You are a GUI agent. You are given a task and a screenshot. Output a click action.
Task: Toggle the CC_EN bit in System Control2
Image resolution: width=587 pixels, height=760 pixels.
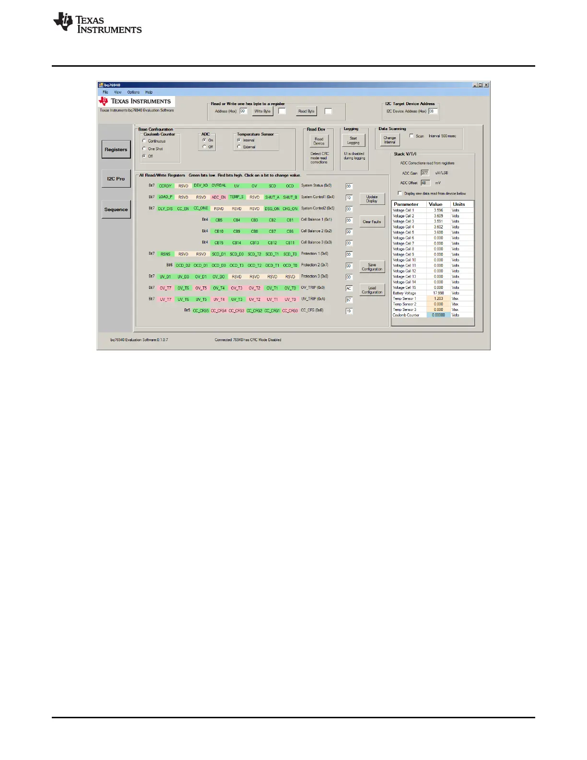183,209
